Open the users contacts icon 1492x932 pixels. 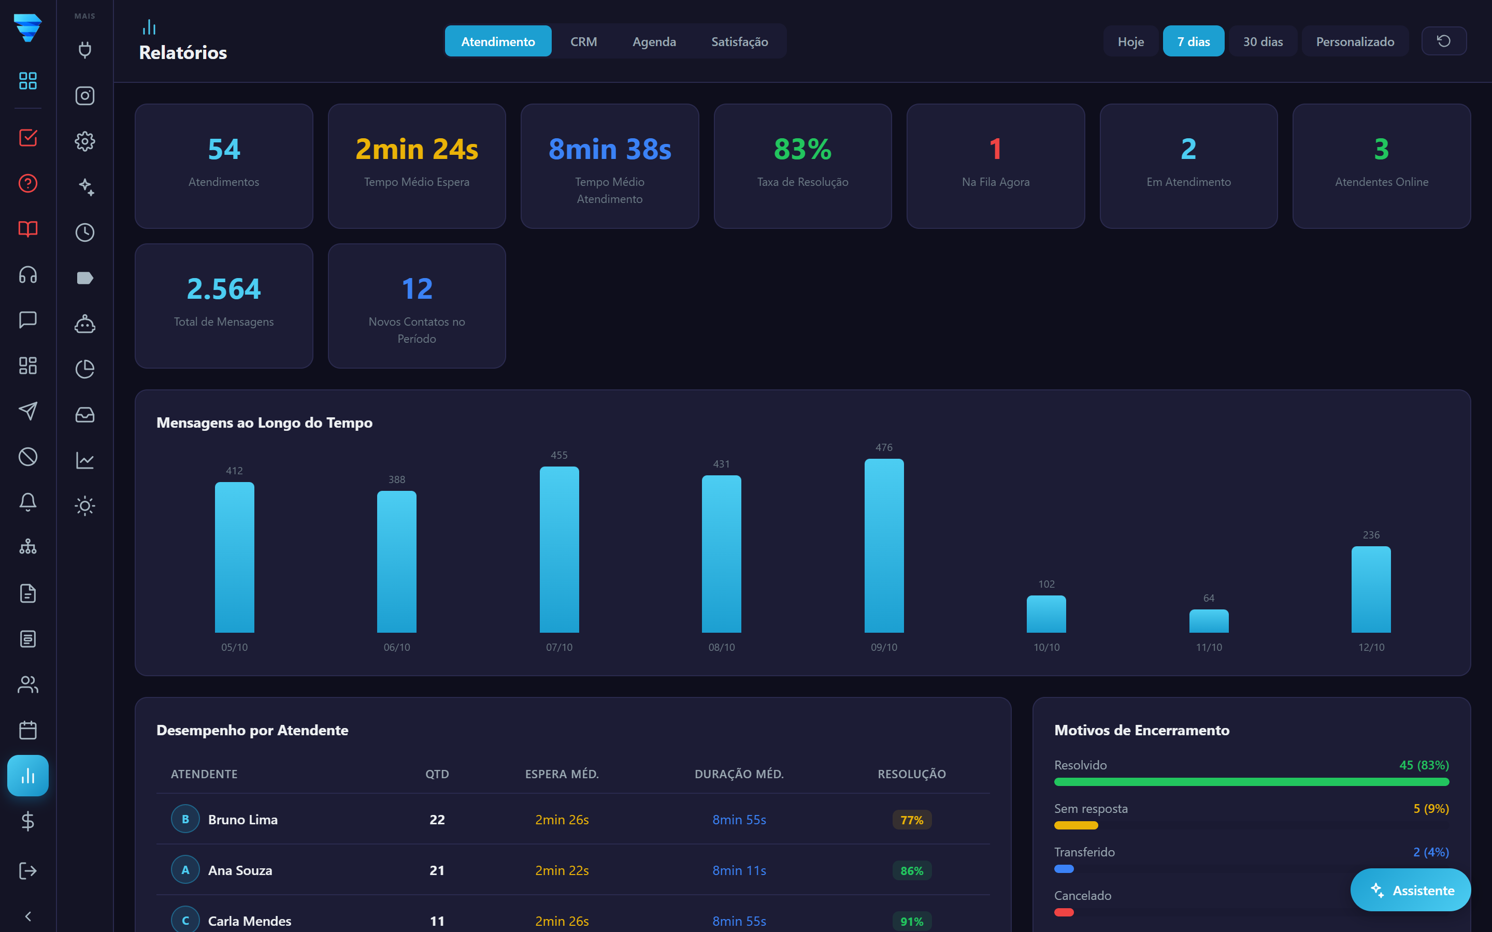point(28,685)
